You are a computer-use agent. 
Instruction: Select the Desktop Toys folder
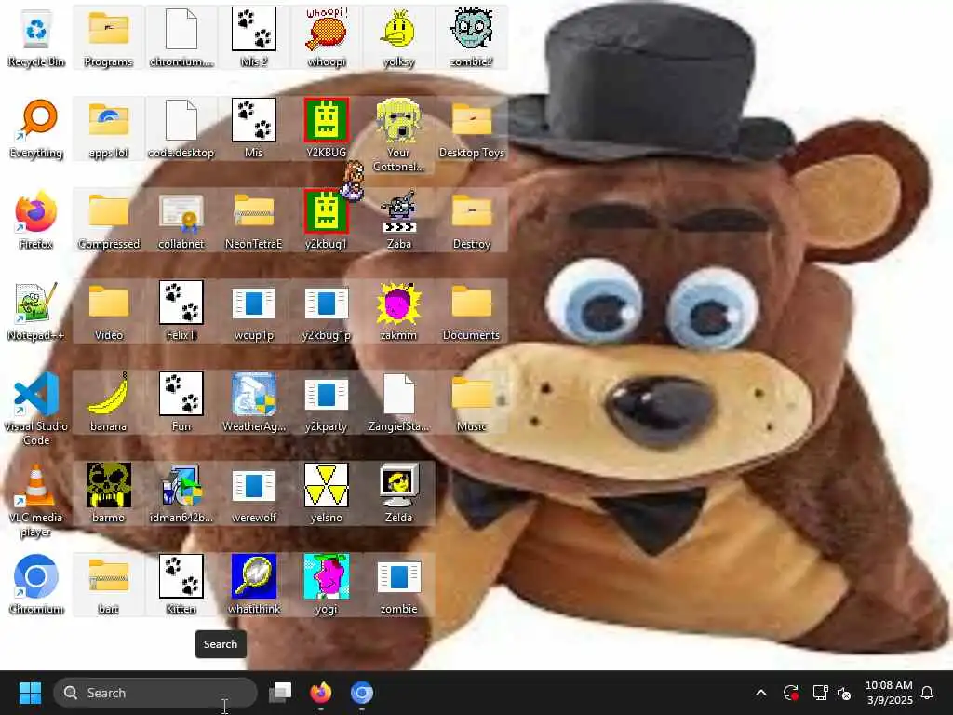point(472,128)
